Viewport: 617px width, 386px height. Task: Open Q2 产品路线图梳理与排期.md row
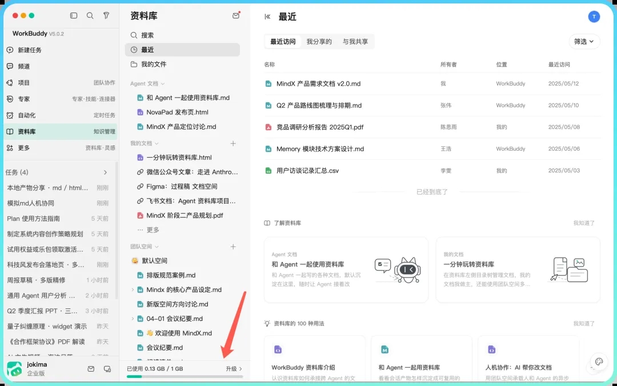(432, 105)
